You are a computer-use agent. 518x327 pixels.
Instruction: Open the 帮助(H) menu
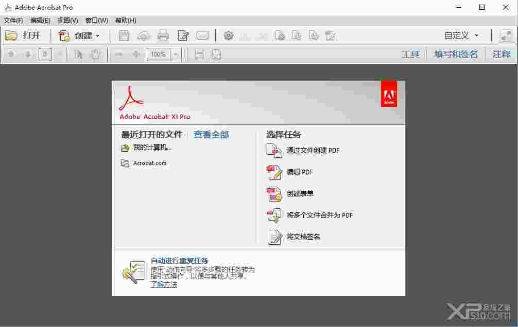126,21
